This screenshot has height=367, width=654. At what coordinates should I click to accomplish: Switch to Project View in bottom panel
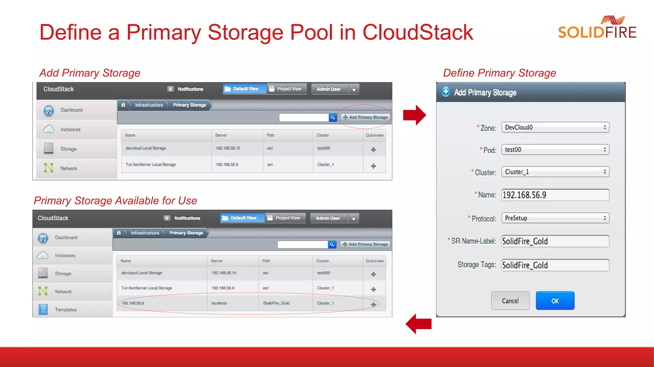pyautogui.click(x=285, y=218)
